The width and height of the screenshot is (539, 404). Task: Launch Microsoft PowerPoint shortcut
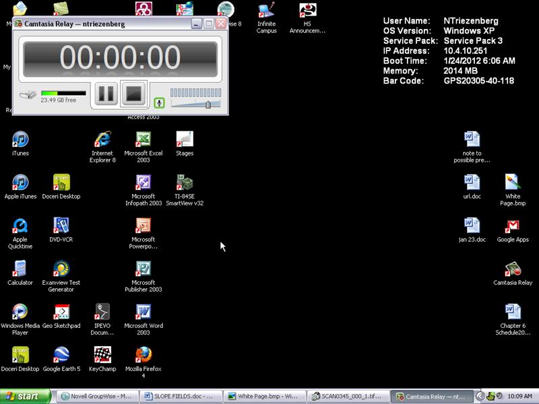[x=144, y=233]
